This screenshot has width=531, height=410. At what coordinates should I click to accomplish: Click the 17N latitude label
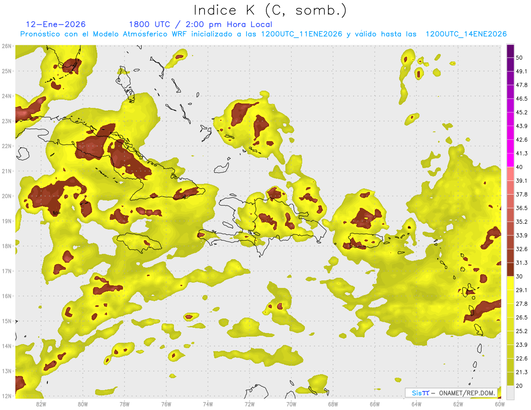pos(6,271)
